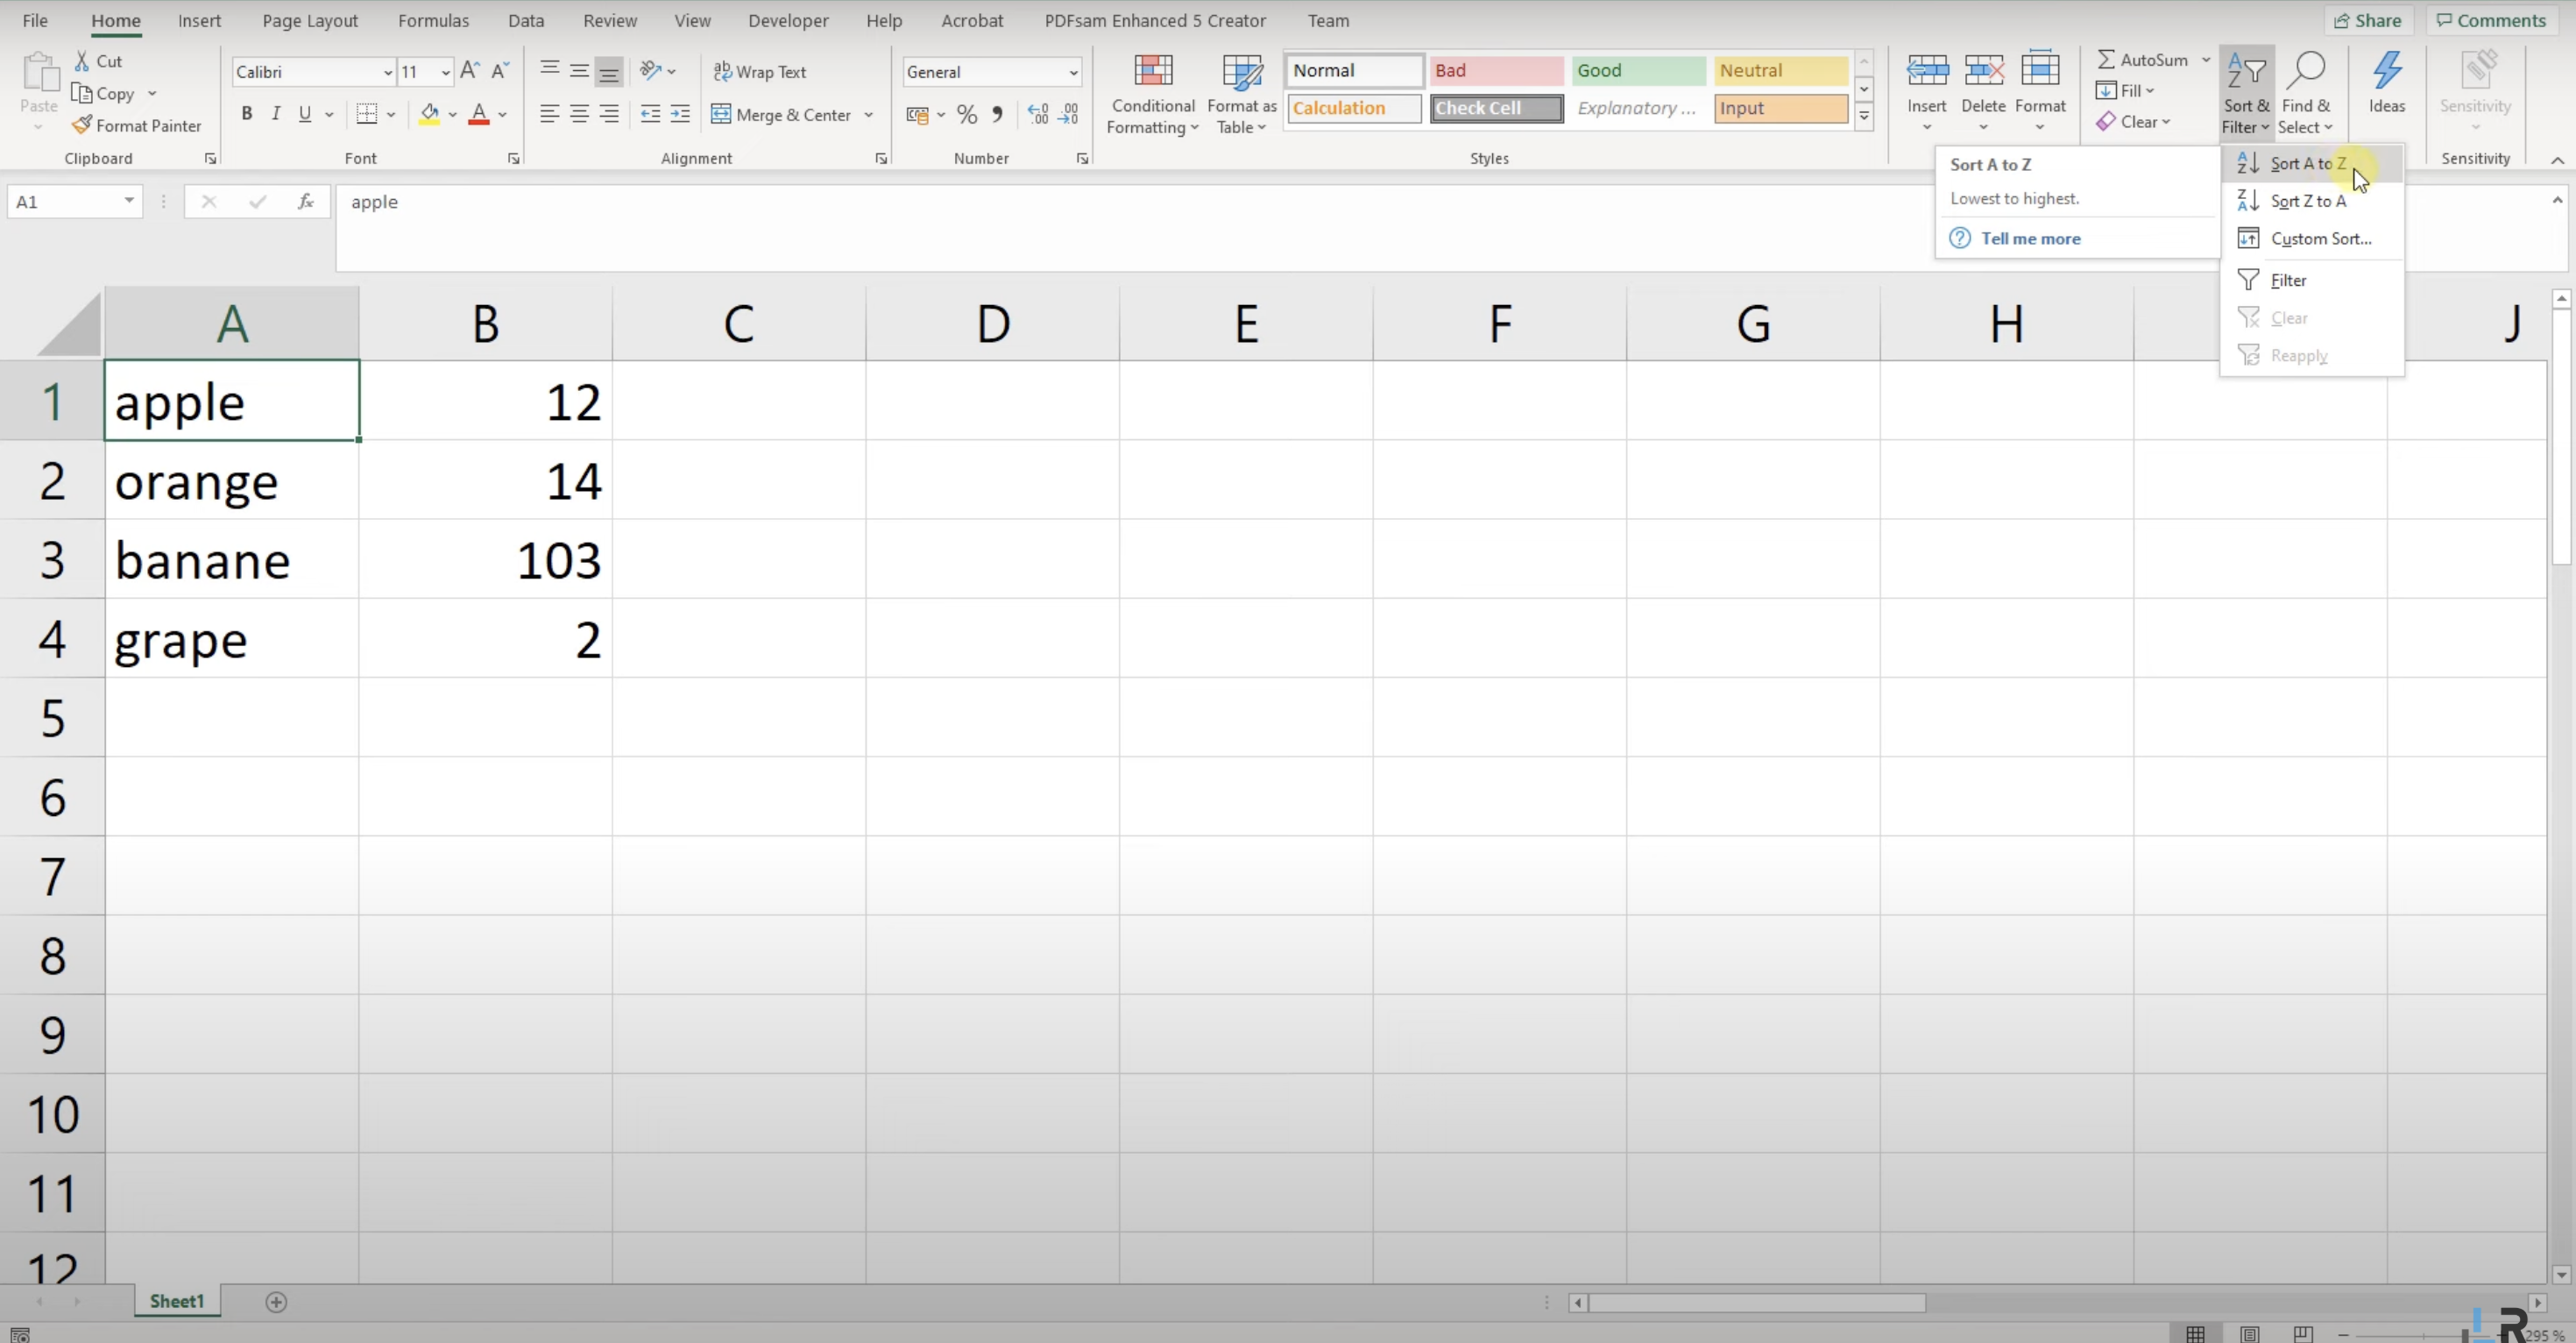
Task: Expand Merge & Center options arrow
Action: click(x=869, y=115)
